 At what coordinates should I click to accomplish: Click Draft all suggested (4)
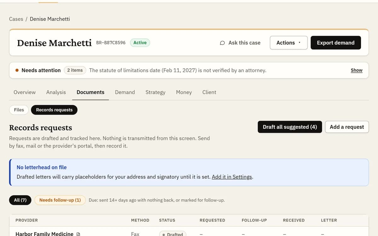coord(290,127)
